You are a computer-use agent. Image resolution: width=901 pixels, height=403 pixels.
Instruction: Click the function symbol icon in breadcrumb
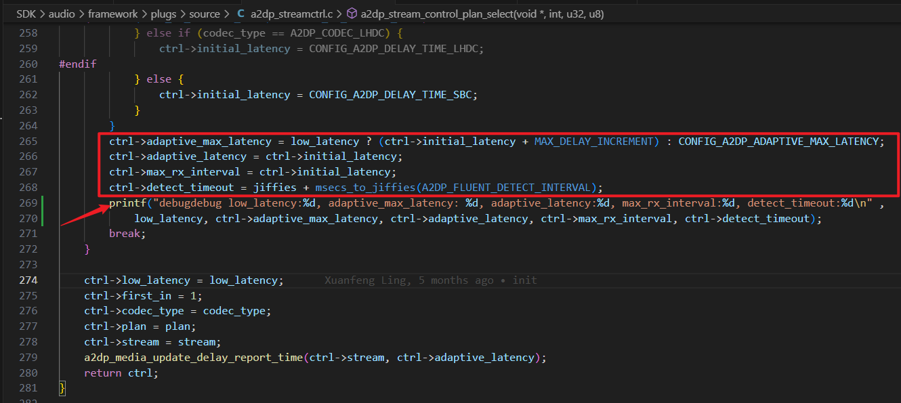point(352,14)
